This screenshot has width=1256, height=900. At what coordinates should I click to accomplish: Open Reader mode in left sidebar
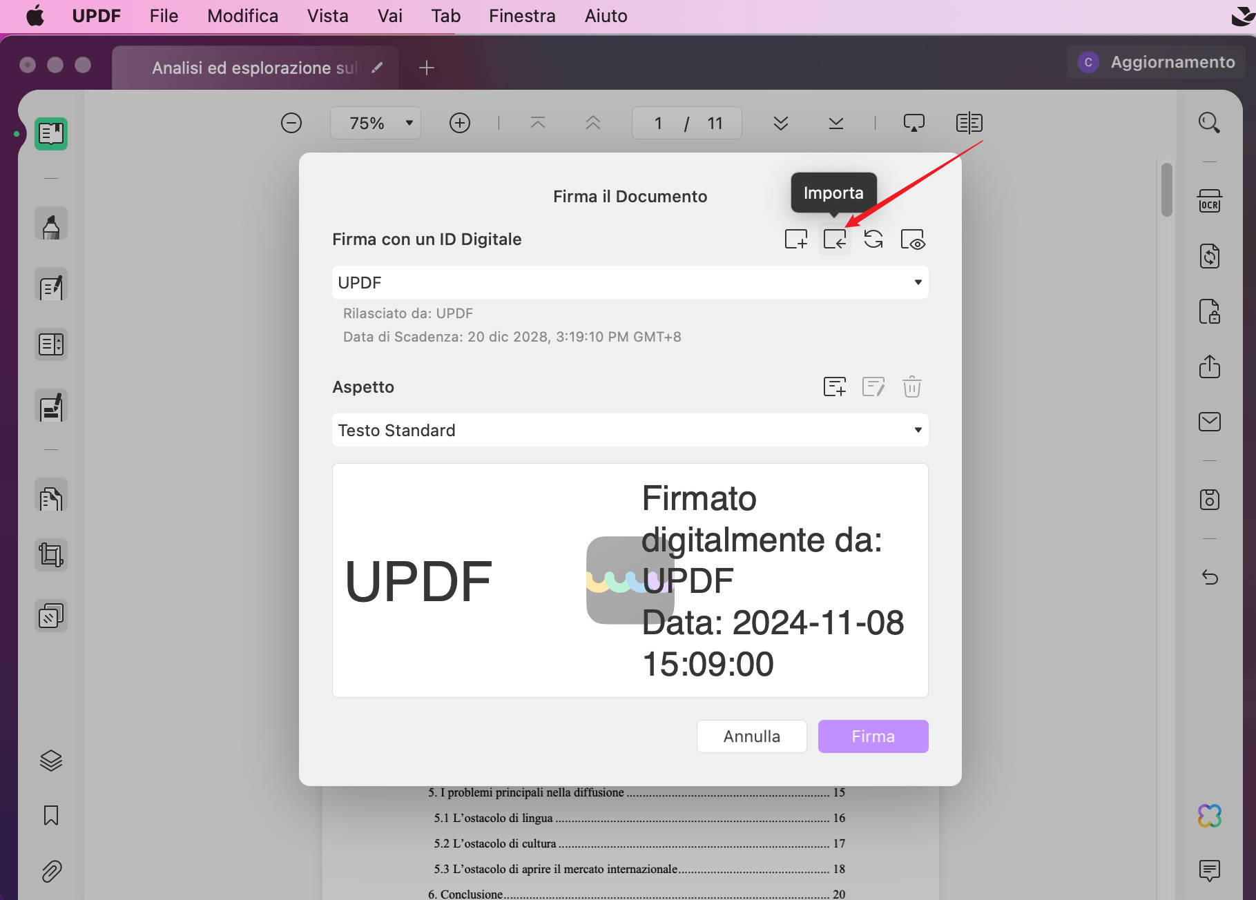pyautogui.click(x=51, y=134)
